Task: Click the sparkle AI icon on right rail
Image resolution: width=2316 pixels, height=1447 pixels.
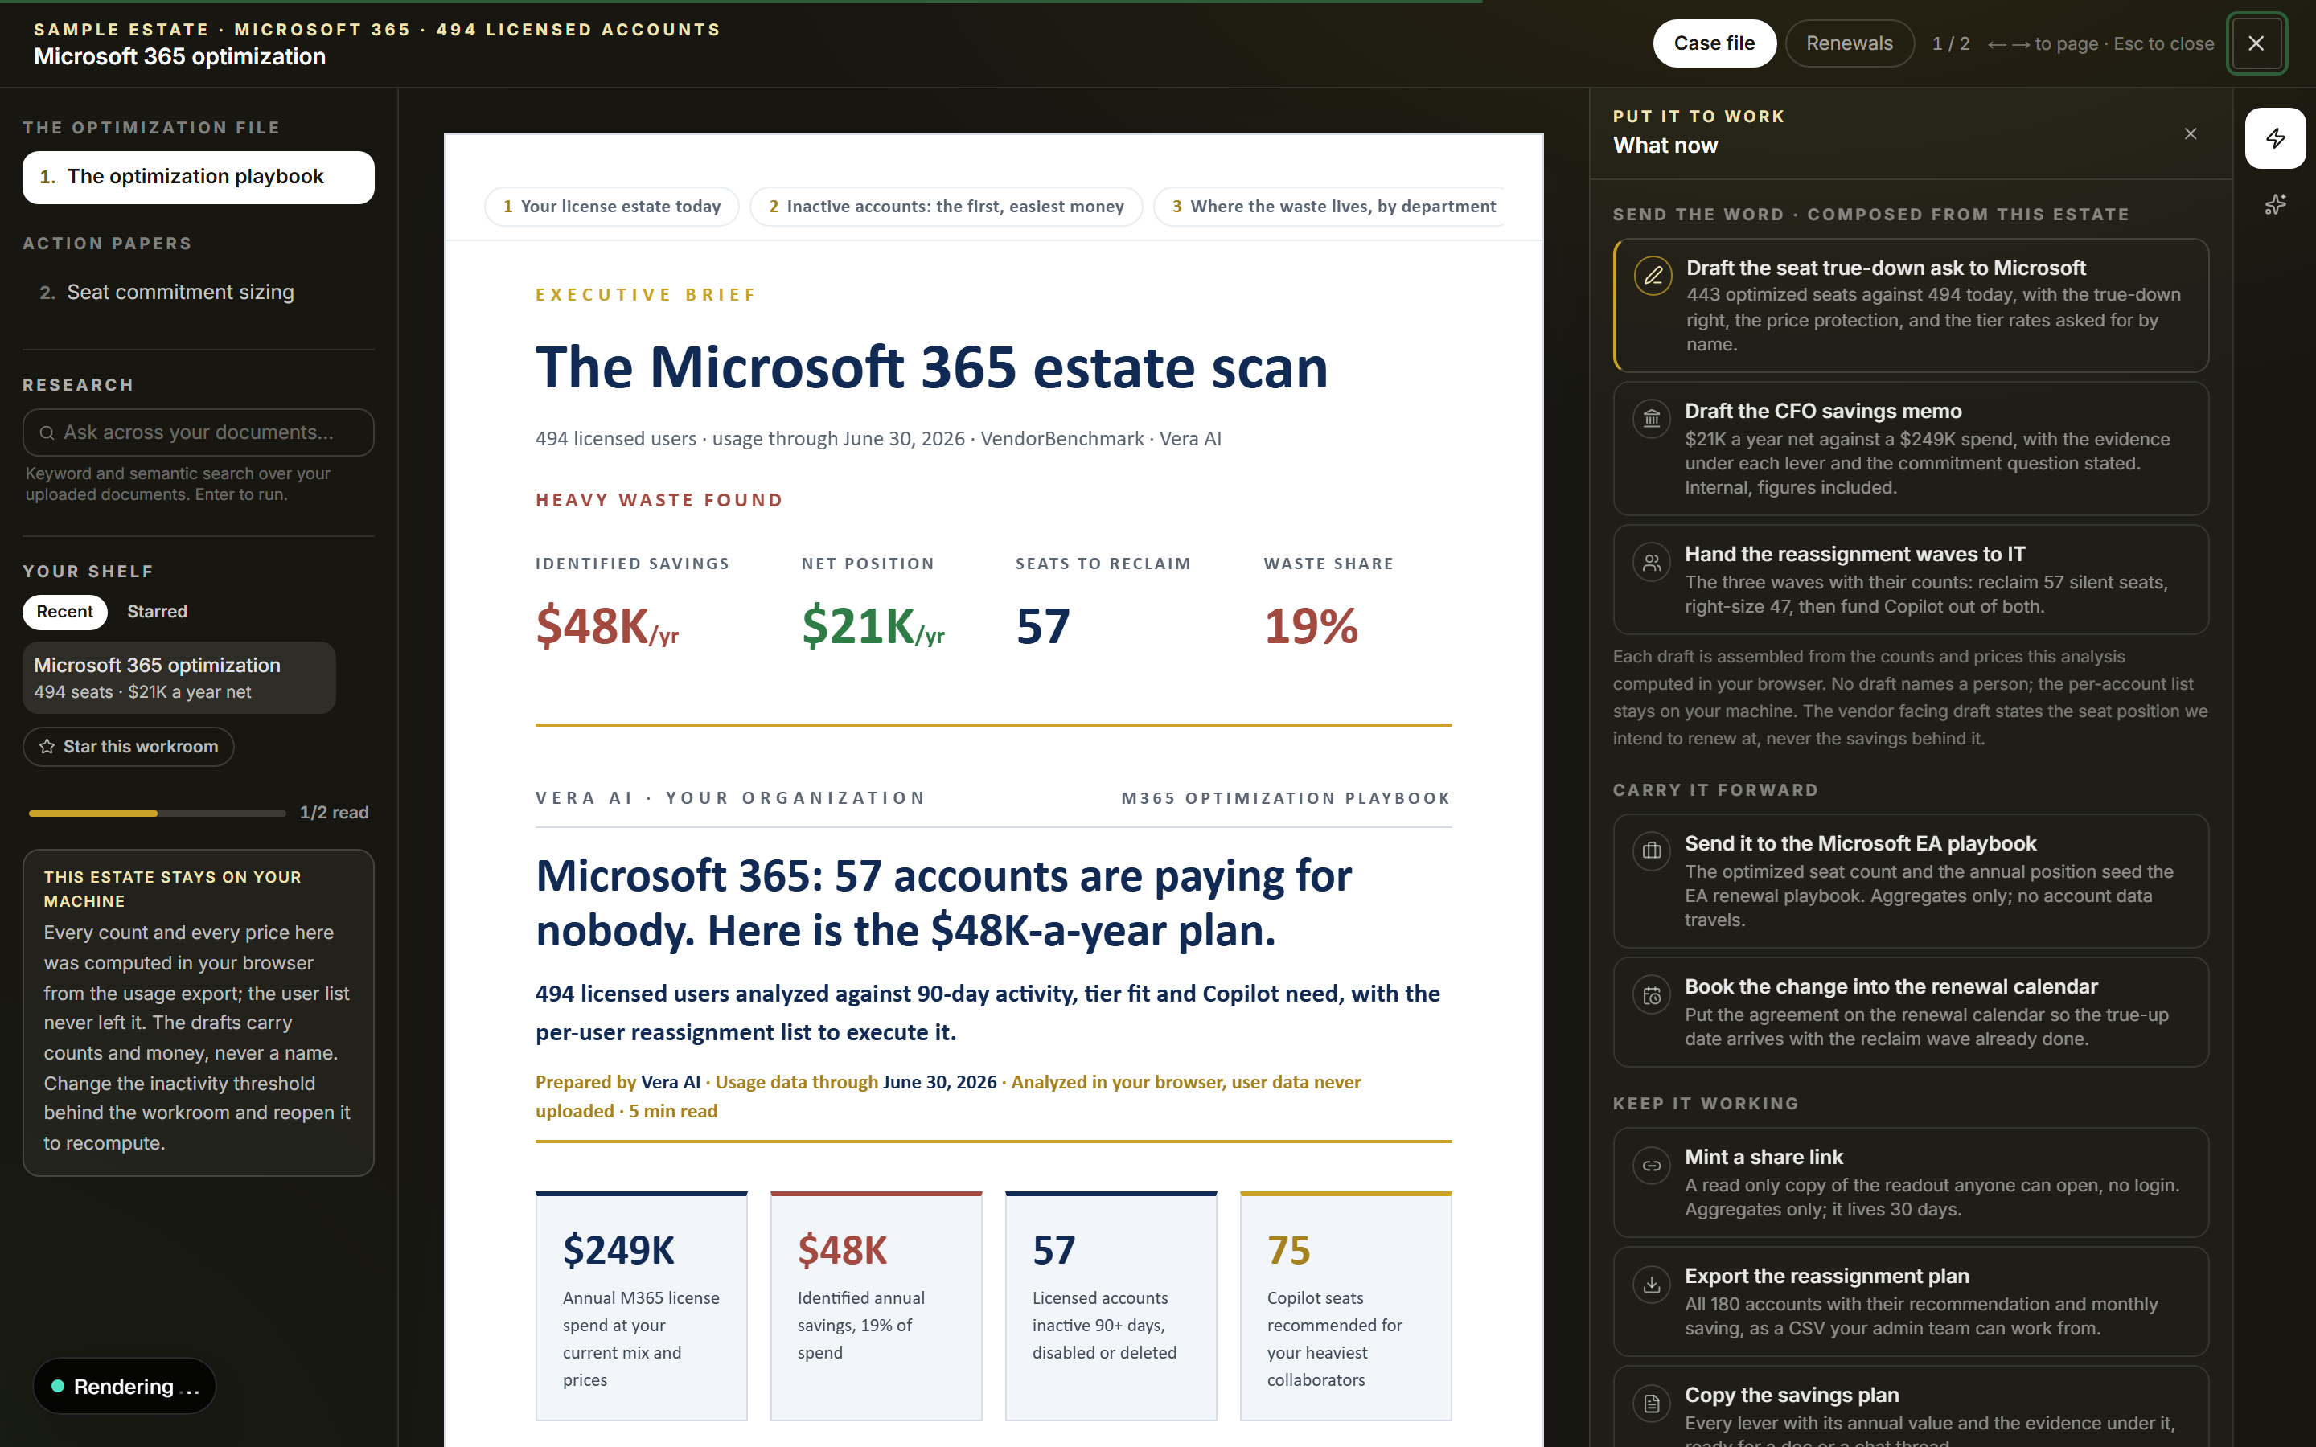Action: 2275,205
